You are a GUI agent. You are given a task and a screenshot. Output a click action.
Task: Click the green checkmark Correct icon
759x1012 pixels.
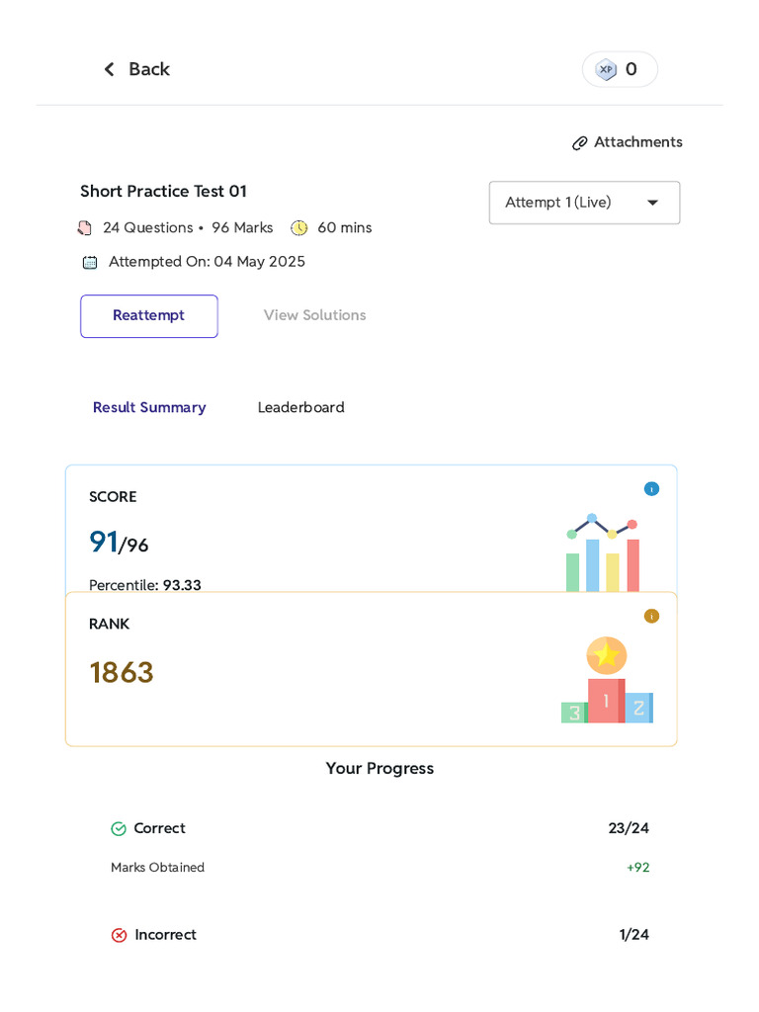(119, 829)
